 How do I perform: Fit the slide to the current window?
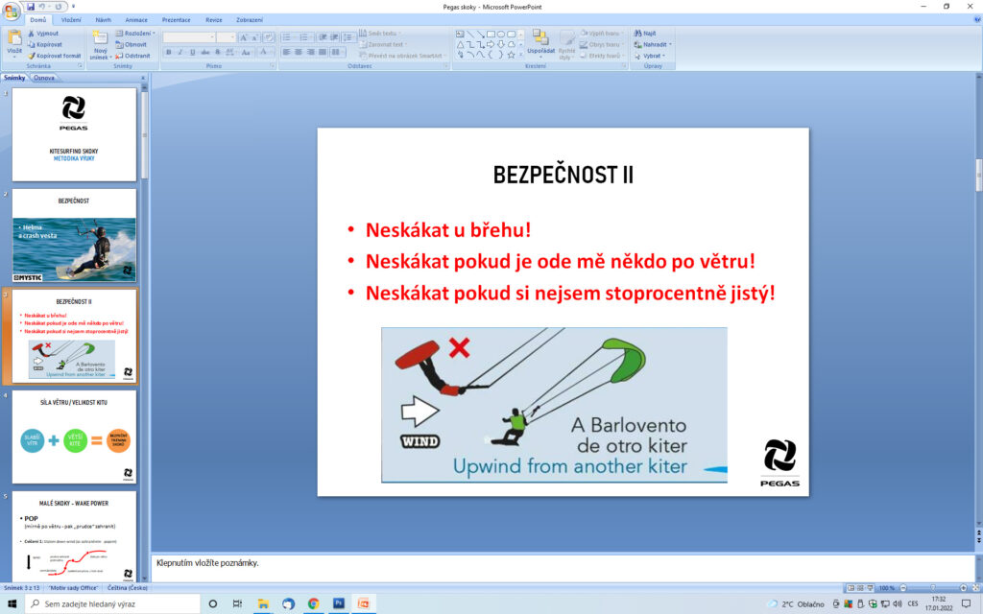pyautogui.click(x=975, y=588)
